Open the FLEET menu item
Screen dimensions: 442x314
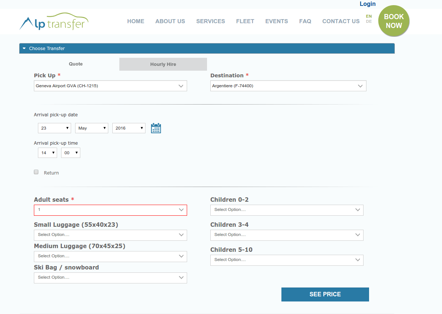245,21
